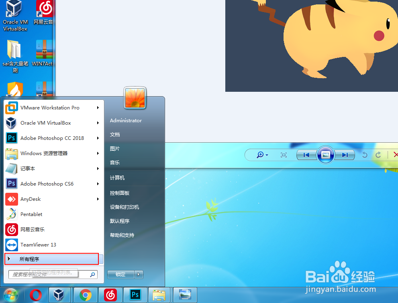Launch 记事本 from Start menu
Screen dimensions: 398x303
(53, 168)
